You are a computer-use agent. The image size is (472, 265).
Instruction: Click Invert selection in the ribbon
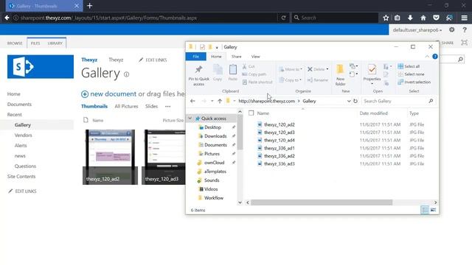[x=414, y=82]
